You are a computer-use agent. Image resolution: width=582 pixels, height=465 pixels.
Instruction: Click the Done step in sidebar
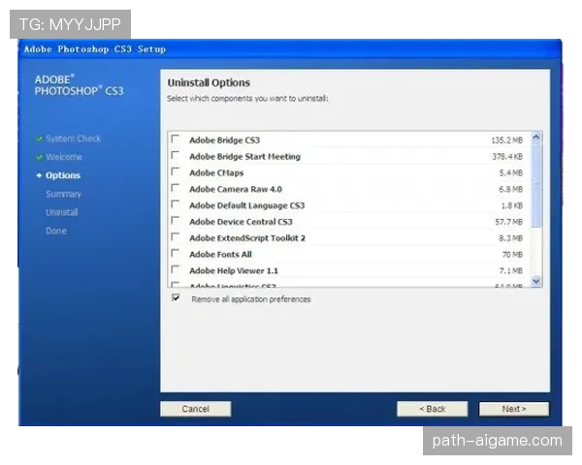pyautogui.click(x=56, y=231)
